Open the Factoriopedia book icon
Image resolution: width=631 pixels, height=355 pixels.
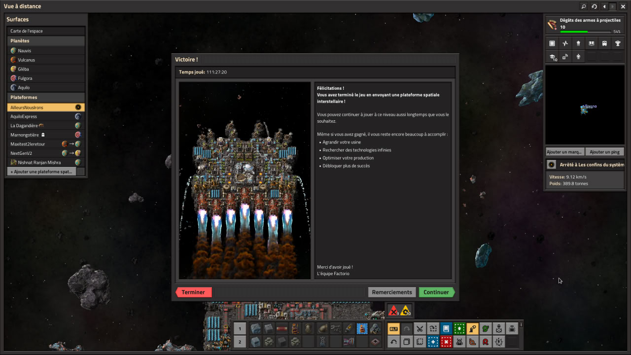click(592, 43)
